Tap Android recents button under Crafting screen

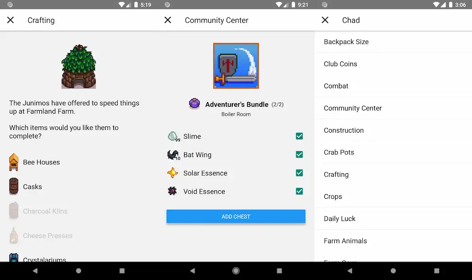click(122, 271)
